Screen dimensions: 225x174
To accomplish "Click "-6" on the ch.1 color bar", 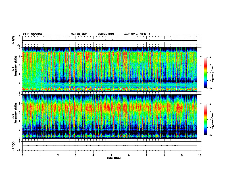I will (x=210, y=57).
